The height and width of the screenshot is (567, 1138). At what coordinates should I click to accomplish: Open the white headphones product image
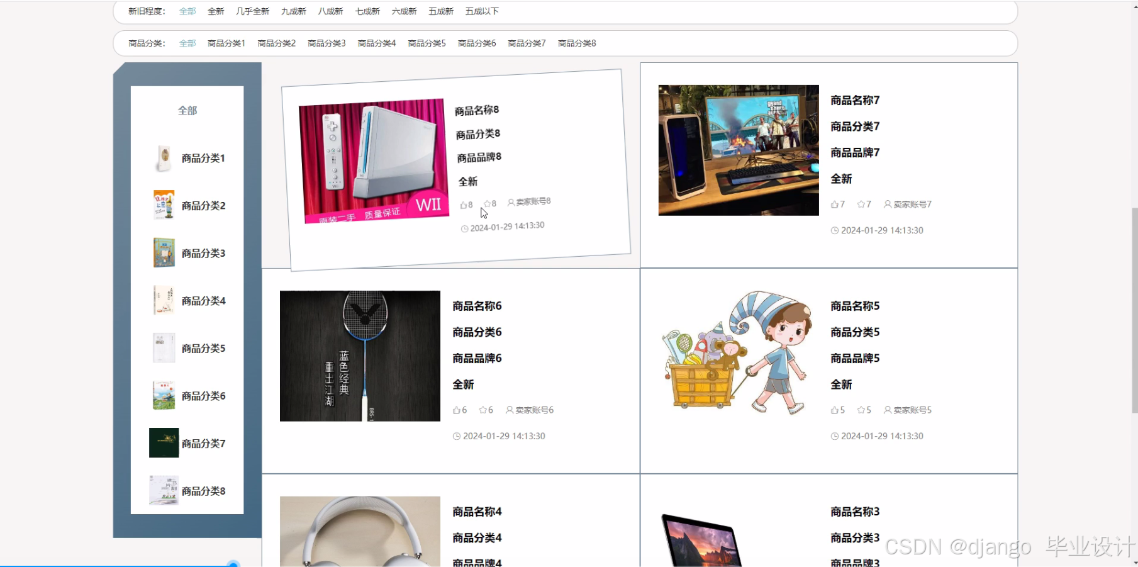pyautogui.click(x=360, y=532)
